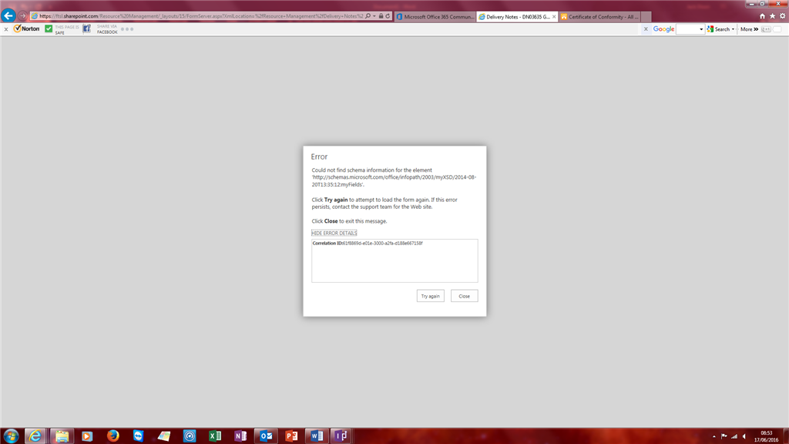Screen dimensions: 789x444
Task: Open a new blank browser tab
Action: [646, 17]
